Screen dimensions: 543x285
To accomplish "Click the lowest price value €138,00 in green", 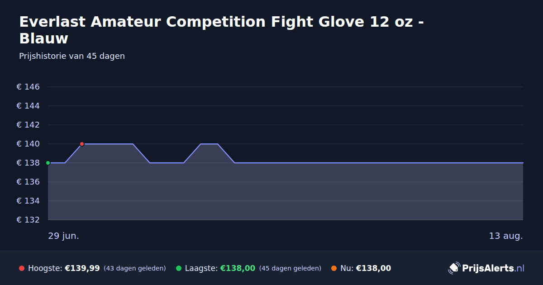I will tap(238, 268).
